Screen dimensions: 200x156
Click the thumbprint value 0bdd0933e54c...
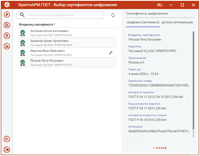pos(159,131)
